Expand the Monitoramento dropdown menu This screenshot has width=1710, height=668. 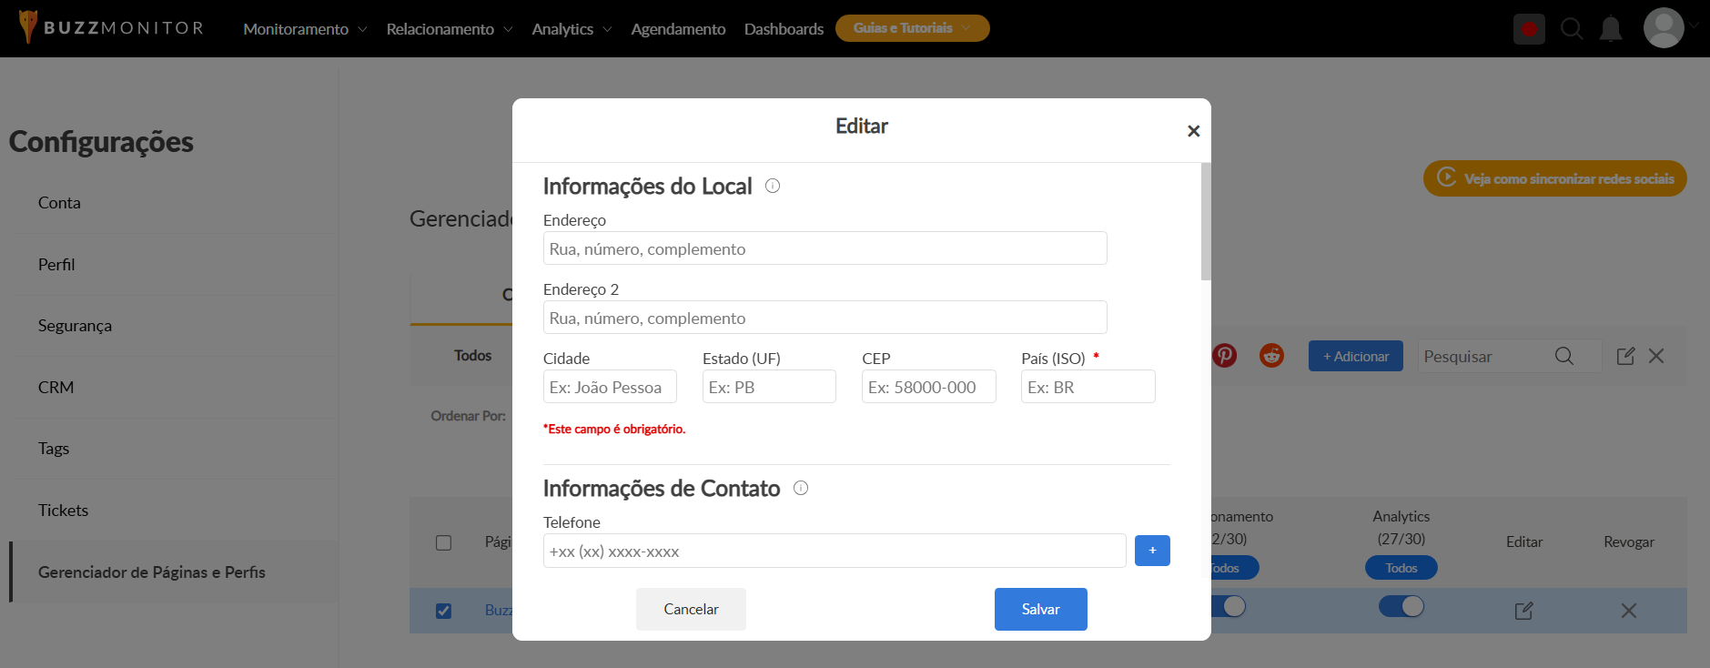(305, 29)
